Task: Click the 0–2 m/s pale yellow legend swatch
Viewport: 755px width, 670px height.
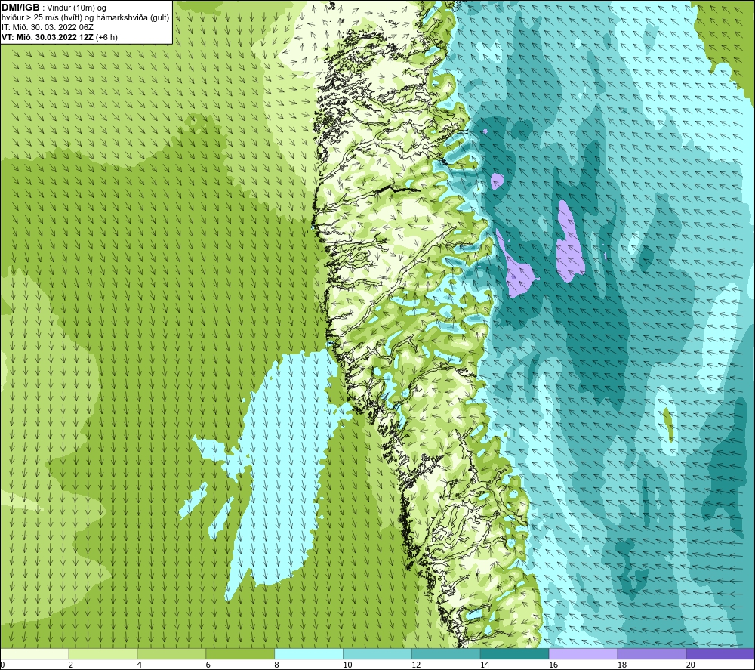Action: coord(34,654)
